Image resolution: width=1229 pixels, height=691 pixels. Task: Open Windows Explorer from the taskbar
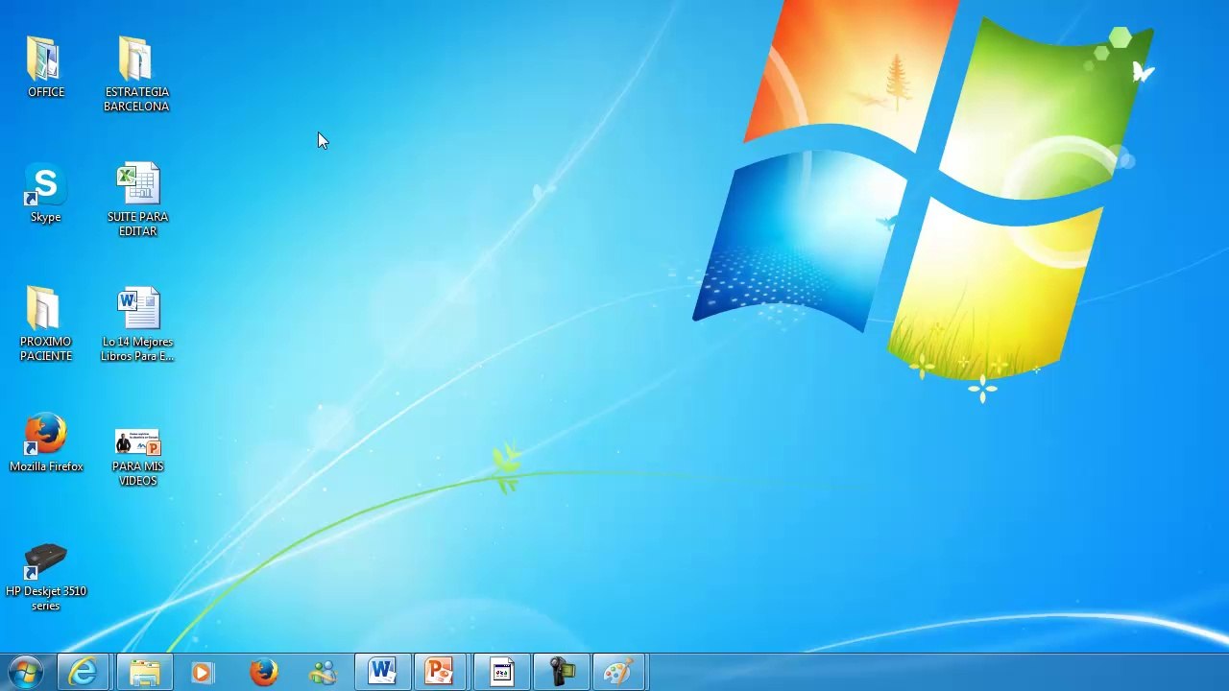tap(145, 672)
